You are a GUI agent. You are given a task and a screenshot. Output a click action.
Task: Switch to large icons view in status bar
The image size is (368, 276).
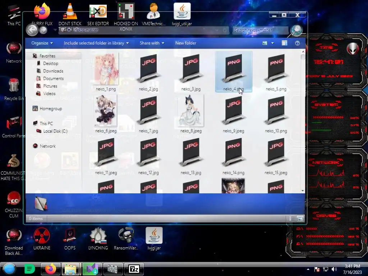point(300,218)
